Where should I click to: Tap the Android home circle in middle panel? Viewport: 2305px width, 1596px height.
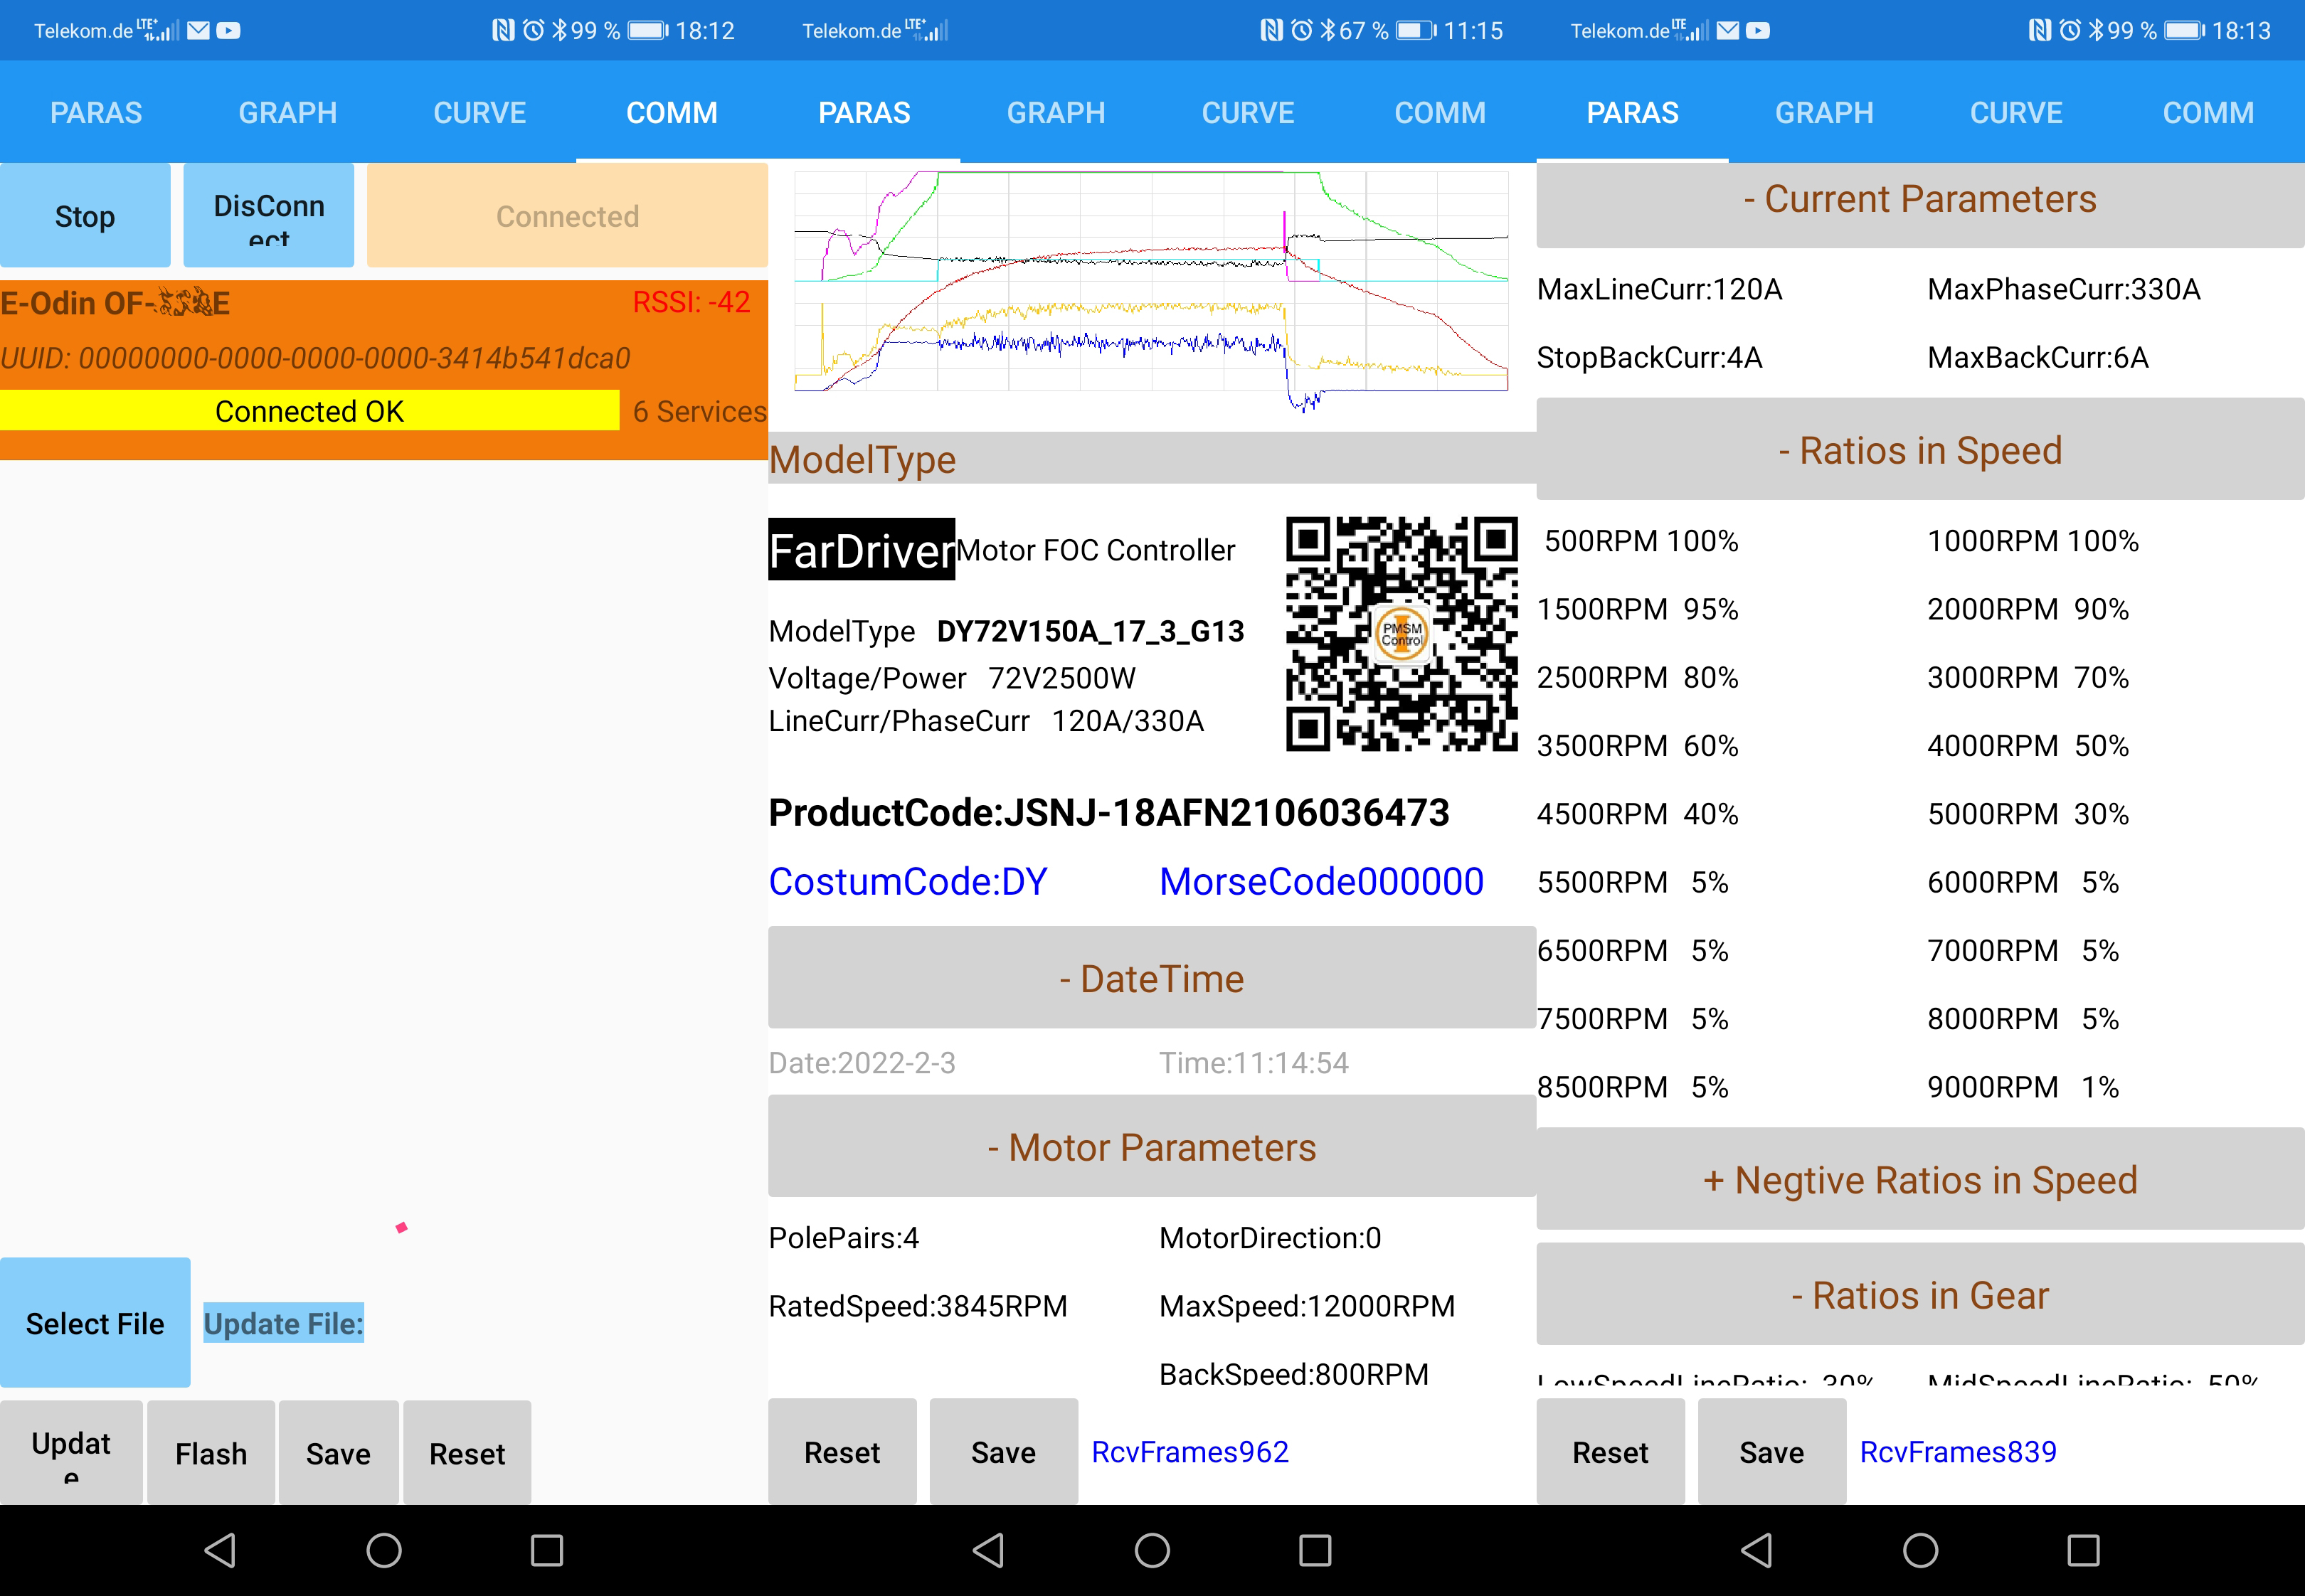[x=1152, y=1550]
